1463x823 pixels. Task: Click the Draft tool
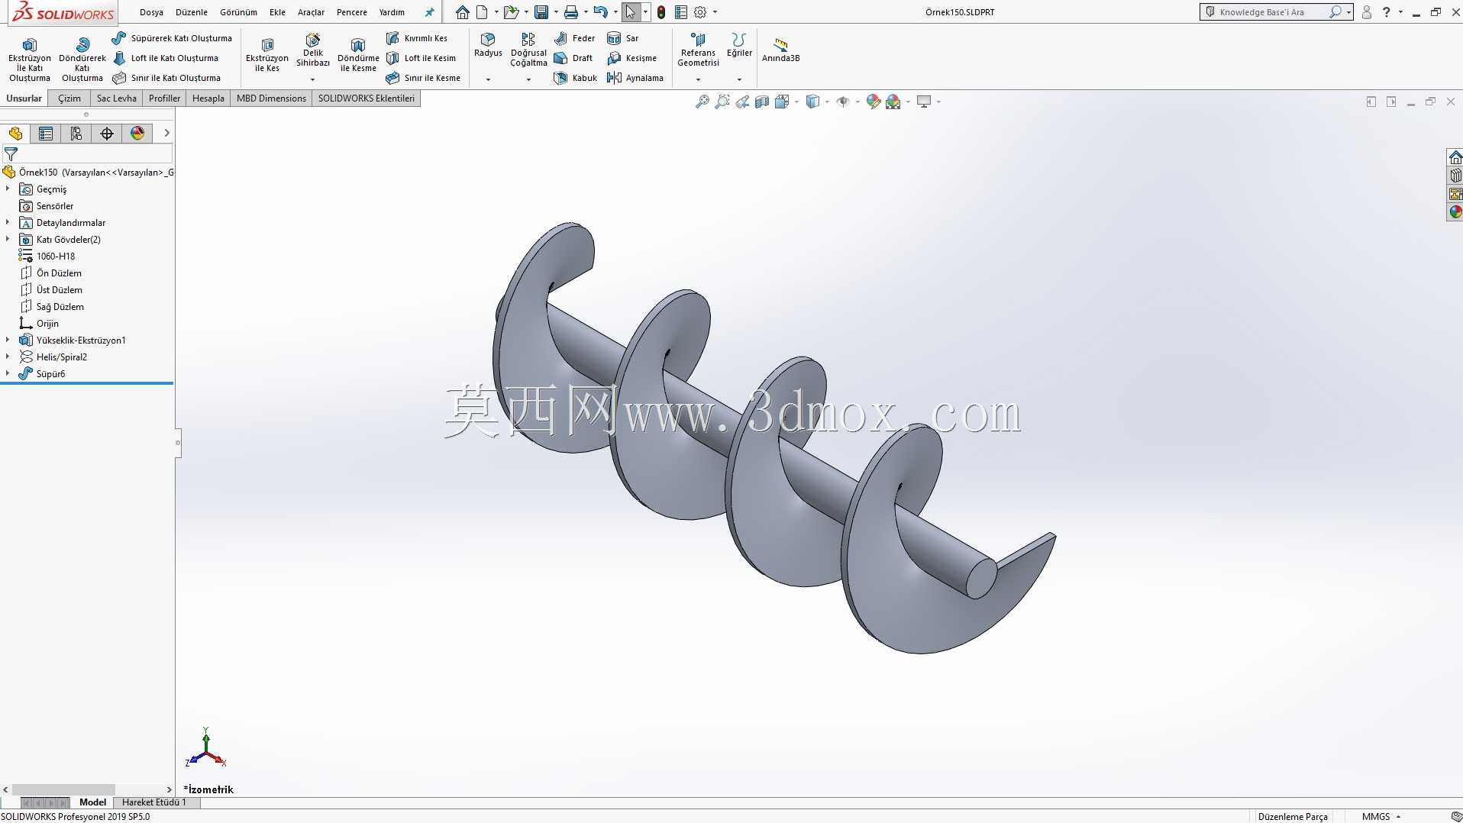[x=573, y=58]
